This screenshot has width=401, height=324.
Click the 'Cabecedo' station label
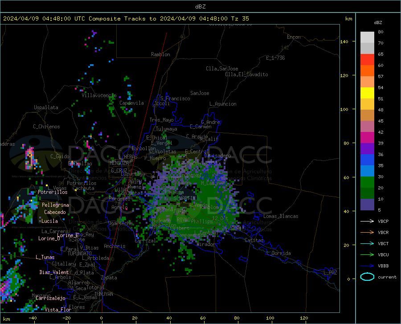pyautogui.click(x=55, y=212)
